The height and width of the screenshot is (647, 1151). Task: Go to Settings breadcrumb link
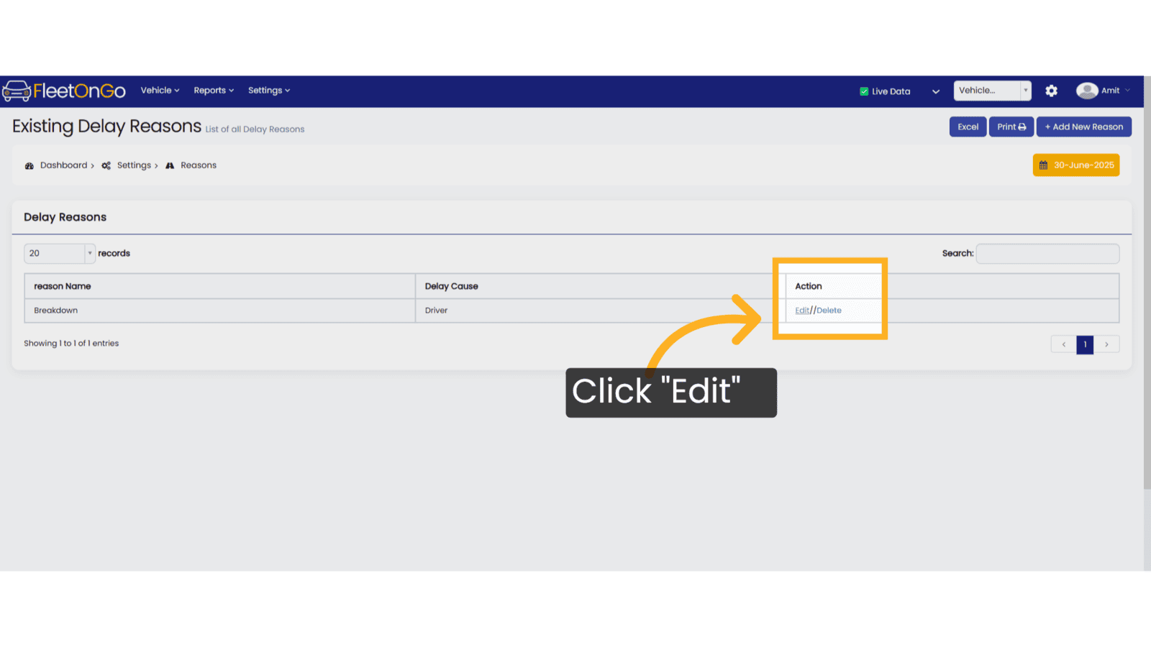pyautogui.click(x=134, y=165)
